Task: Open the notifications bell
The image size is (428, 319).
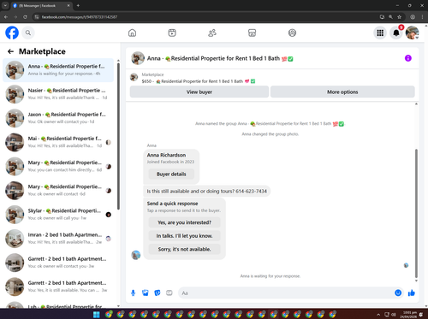Action: coord(396,32)
